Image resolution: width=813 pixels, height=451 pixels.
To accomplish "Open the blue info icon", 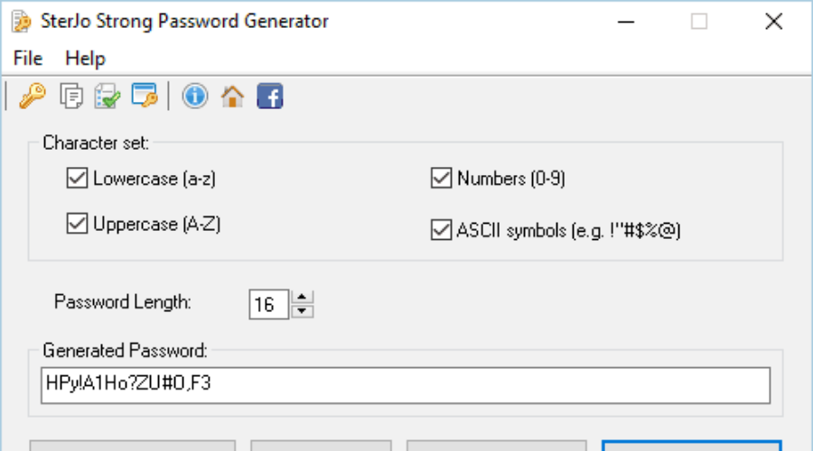I will (195, 96).
